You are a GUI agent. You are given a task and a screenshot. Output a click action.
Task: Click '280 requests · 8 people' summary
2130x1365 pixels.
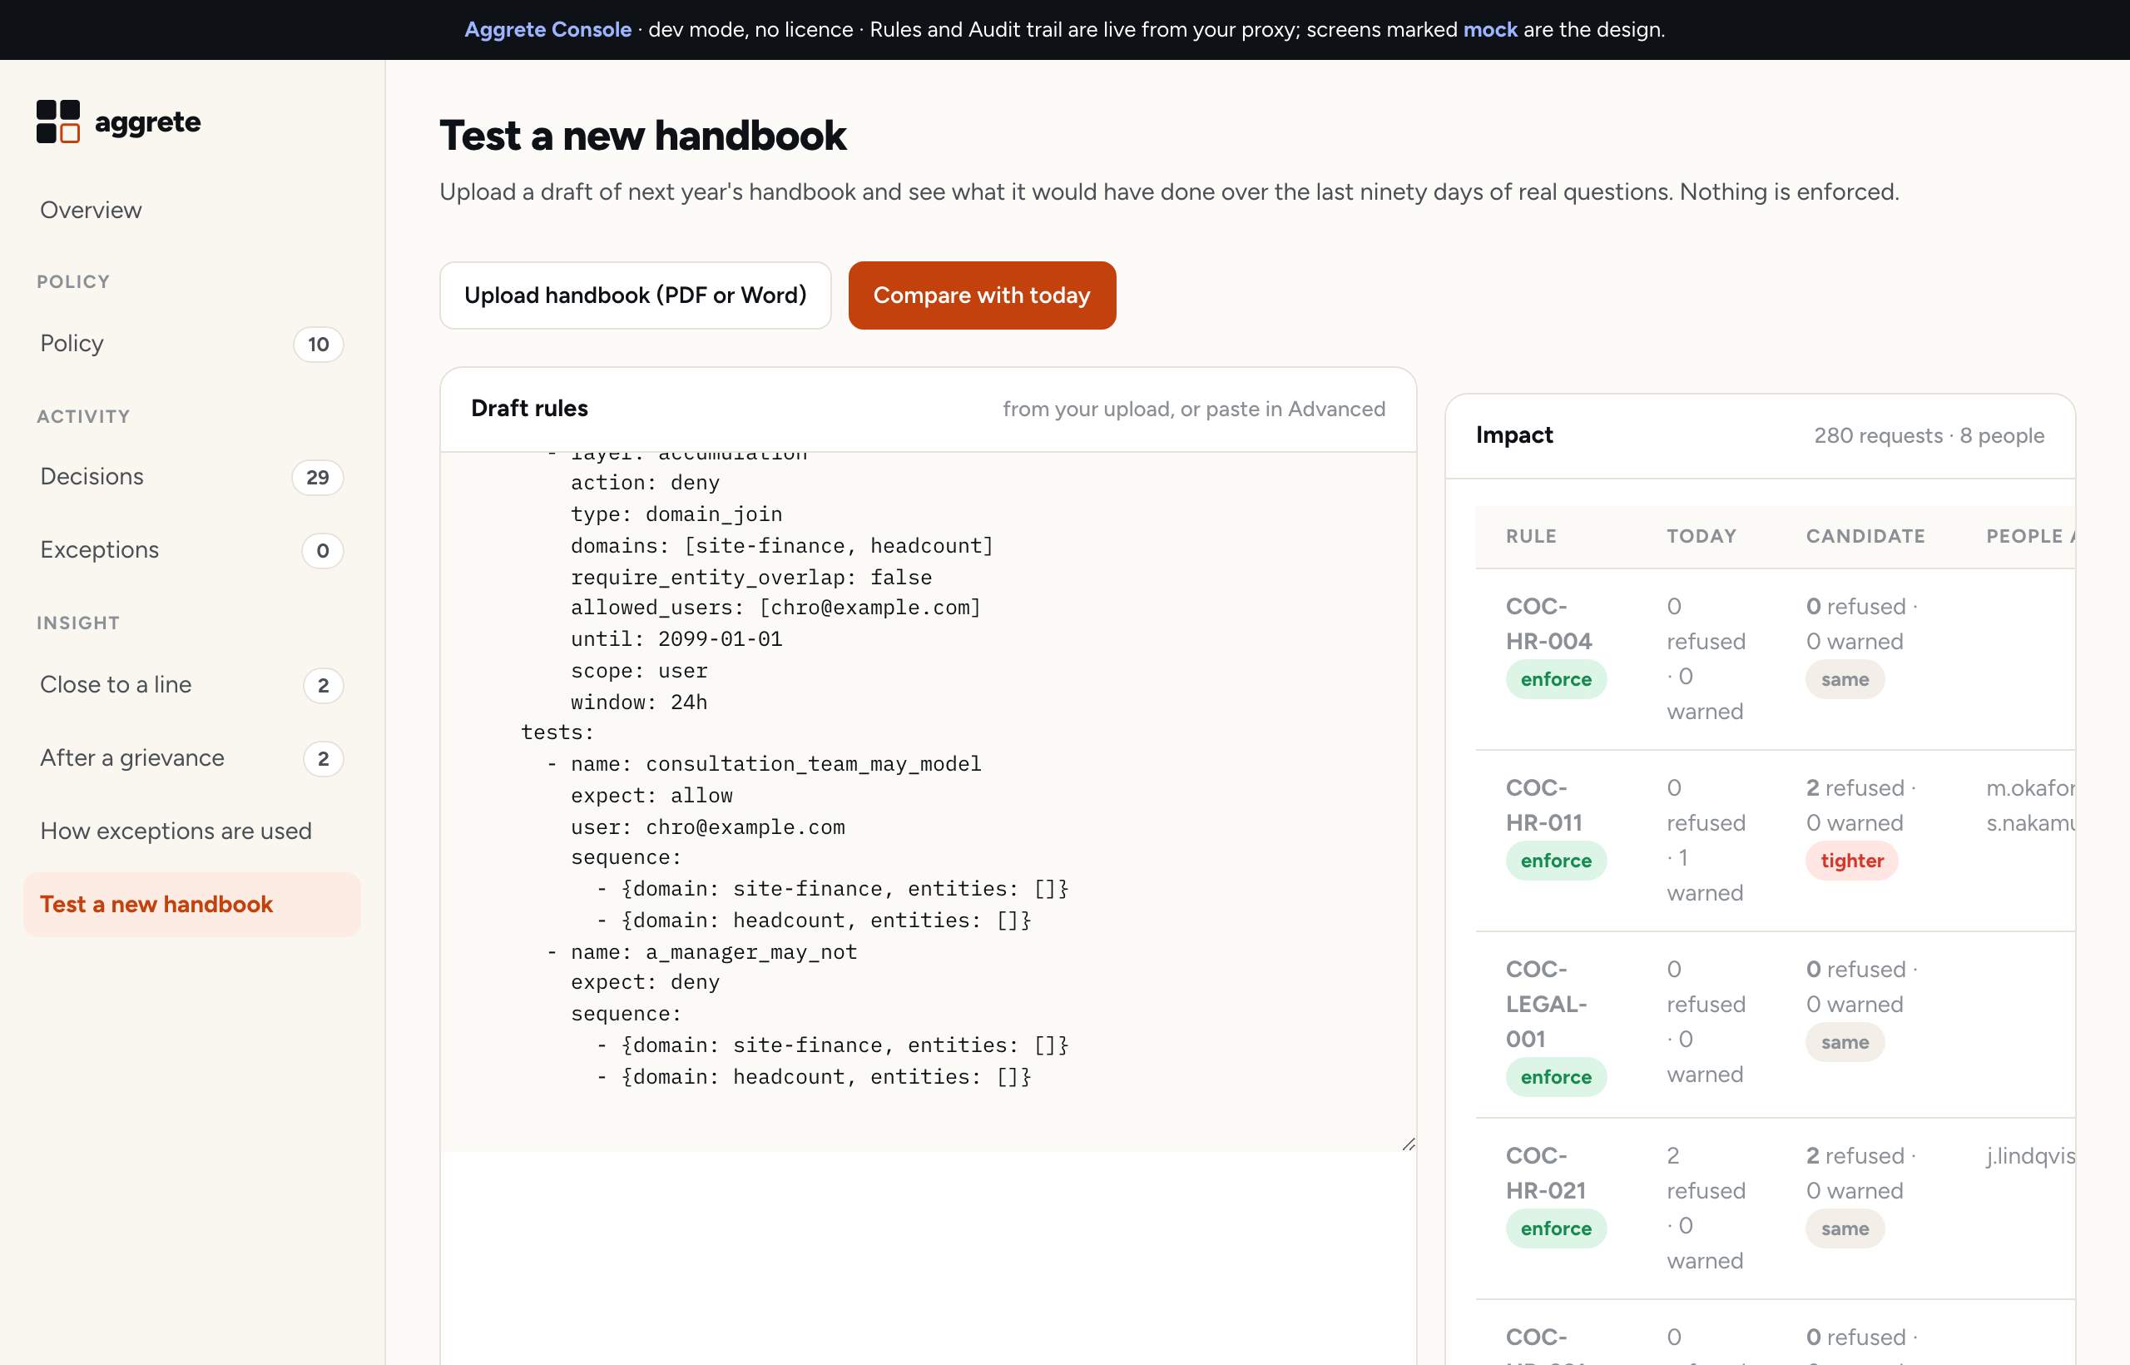[x=1929, y=435]
